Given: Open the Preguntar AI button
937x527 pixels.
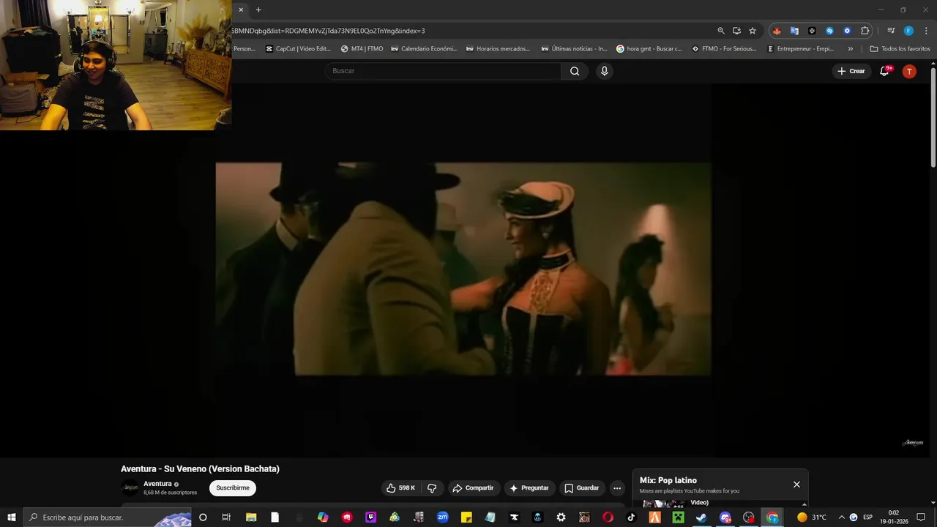Looking at the screenshot, I should (x=529, y=488).
